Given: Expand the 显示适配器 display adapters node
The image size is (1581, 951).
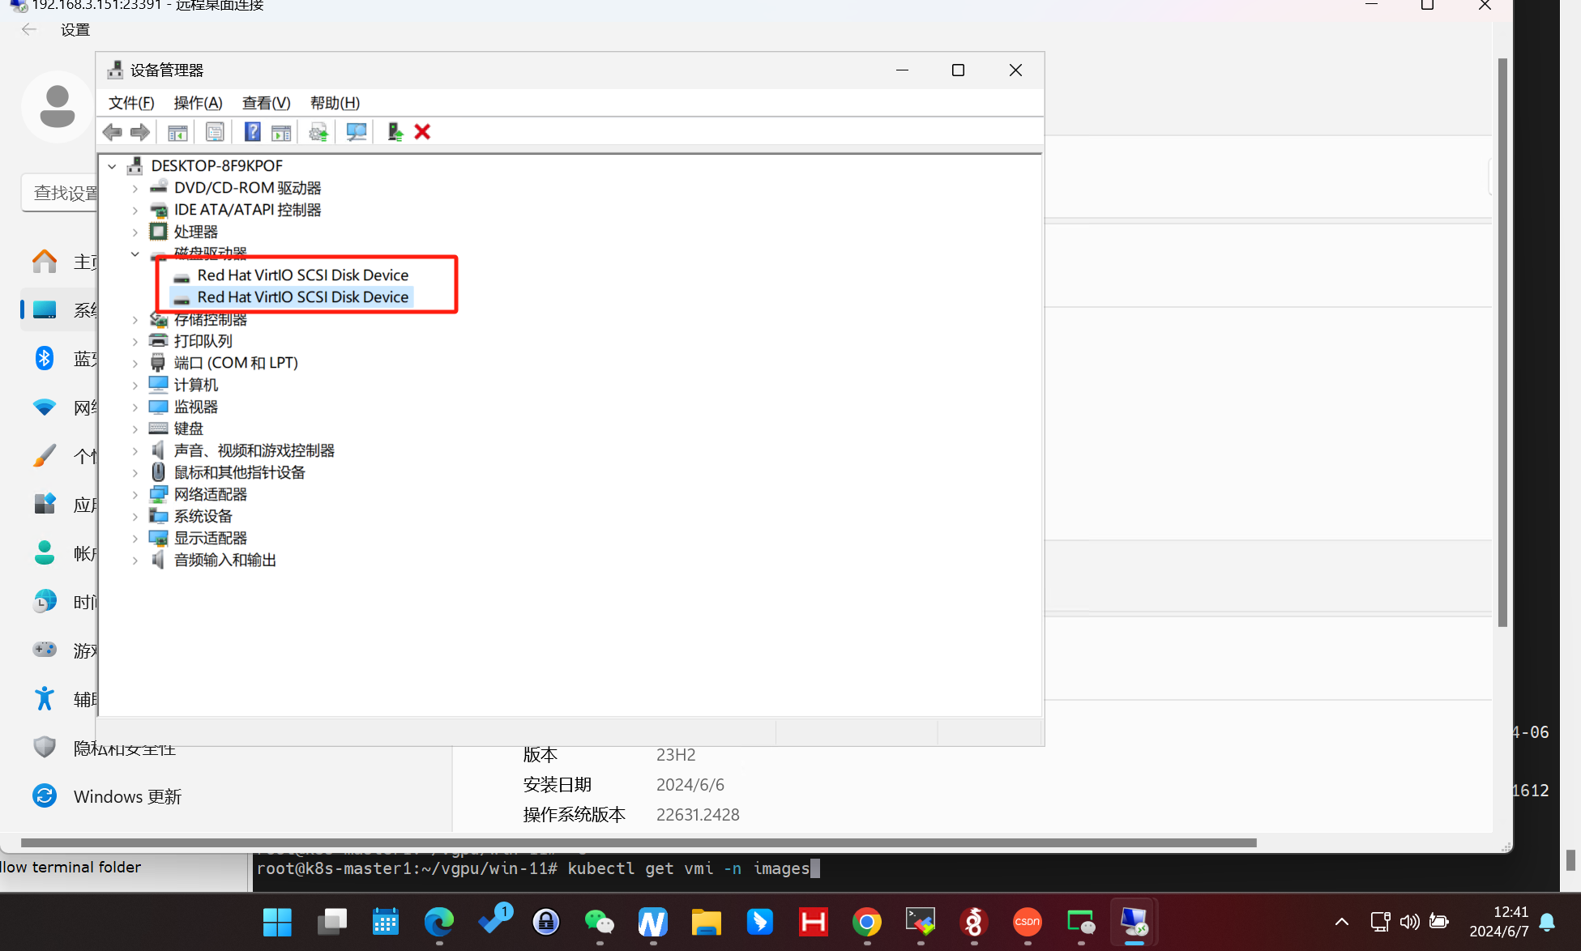Looking at the screenshot, I should [135, 538].
